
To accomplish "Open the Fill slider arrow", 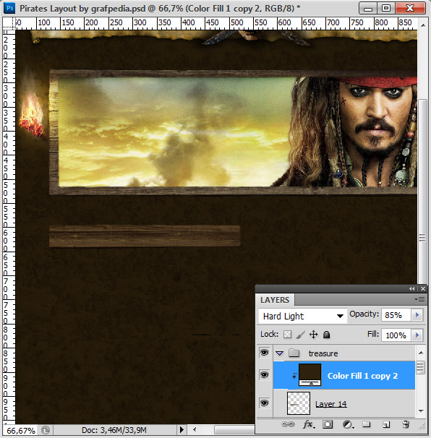I will tap(417, 335).
